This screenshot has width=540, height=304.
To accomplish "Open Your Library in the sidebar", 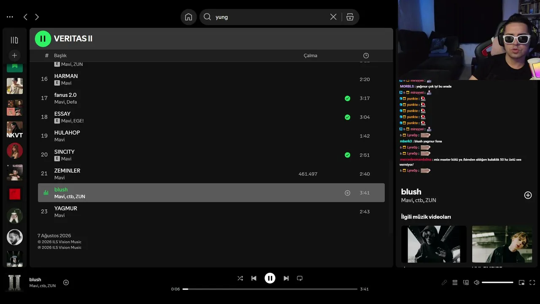I will pos(14,40).
